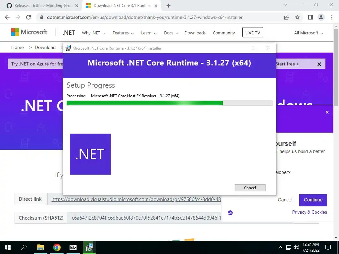Click the Start free link in banner
This screenshot has width=339, height=254.
(x=287, y=64)
